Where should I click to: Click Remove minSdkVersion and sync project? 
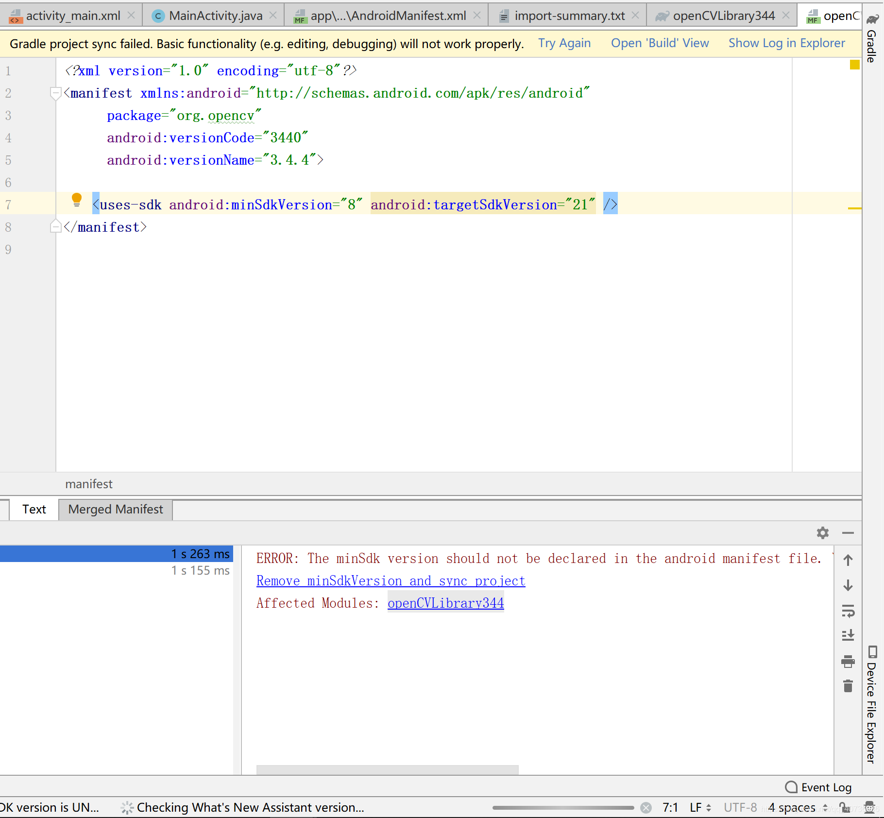391,580
